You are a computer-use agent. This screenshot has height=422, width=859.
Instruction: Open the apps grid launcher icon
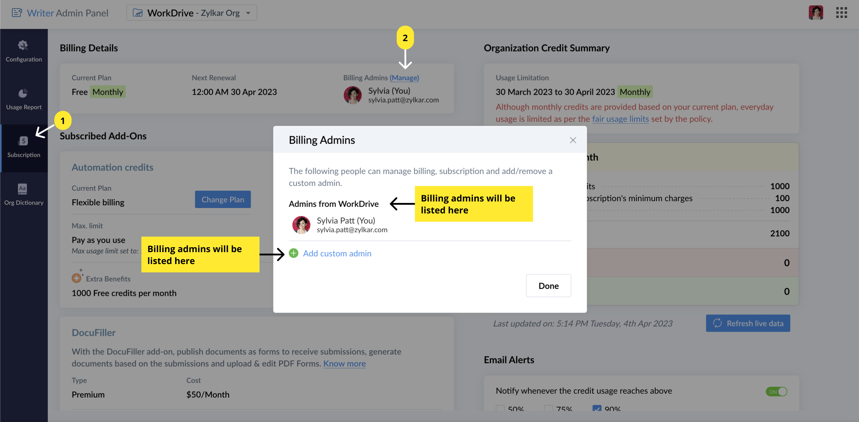click(841, 13)
